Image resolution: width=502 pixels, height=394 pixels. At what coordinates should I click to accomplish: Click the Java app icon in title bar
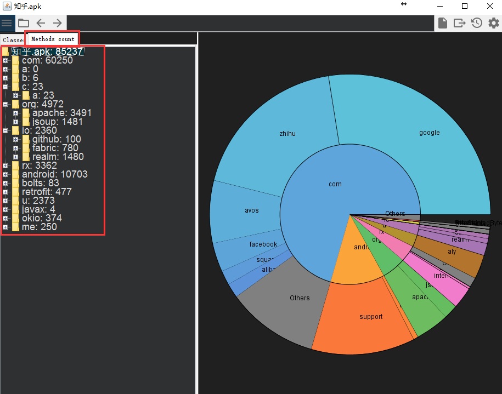7,6
